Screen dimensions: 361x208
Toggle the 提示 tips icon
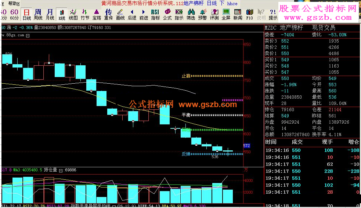click(273, 14)
